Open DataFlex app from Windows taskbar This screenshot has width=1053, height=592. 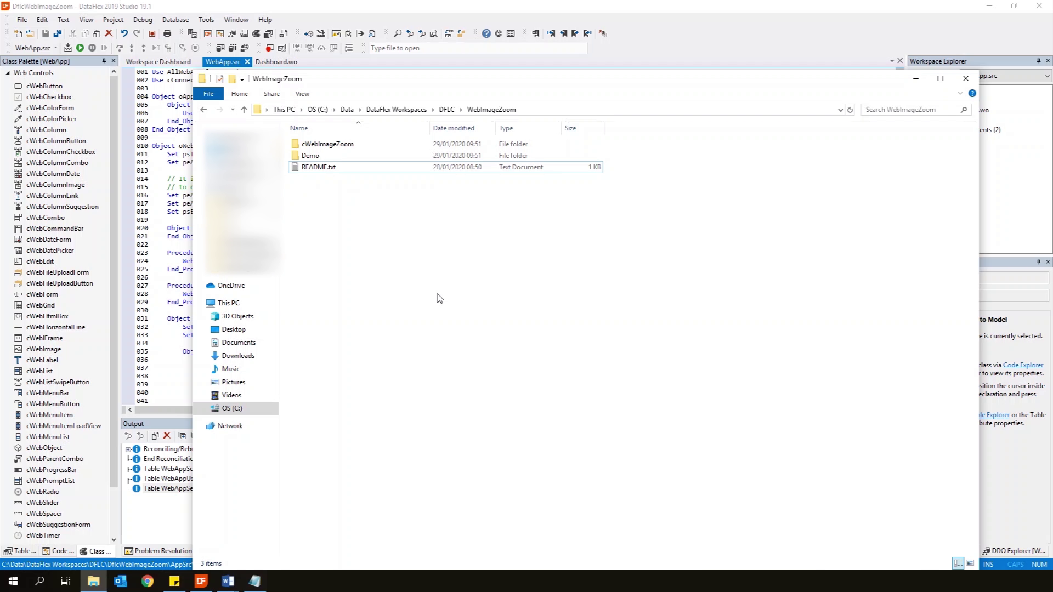click(201, 581)
